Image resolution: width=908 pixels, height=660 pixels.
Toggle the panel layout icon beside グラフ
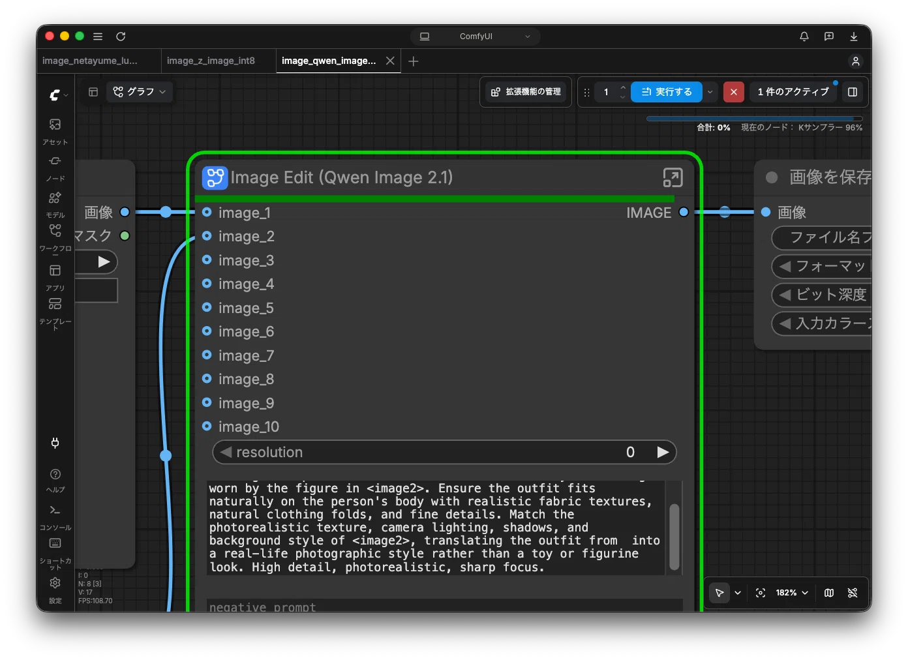pyautogui.click(x=93, y=92)
